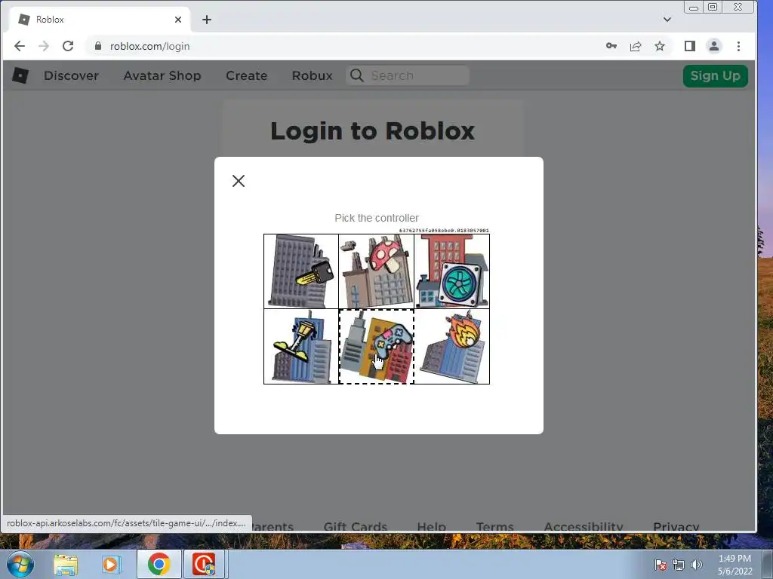Image resolution: width=773 pixels, height=579 pixels.
Task: Reload the page
Action: click(68, 46)
